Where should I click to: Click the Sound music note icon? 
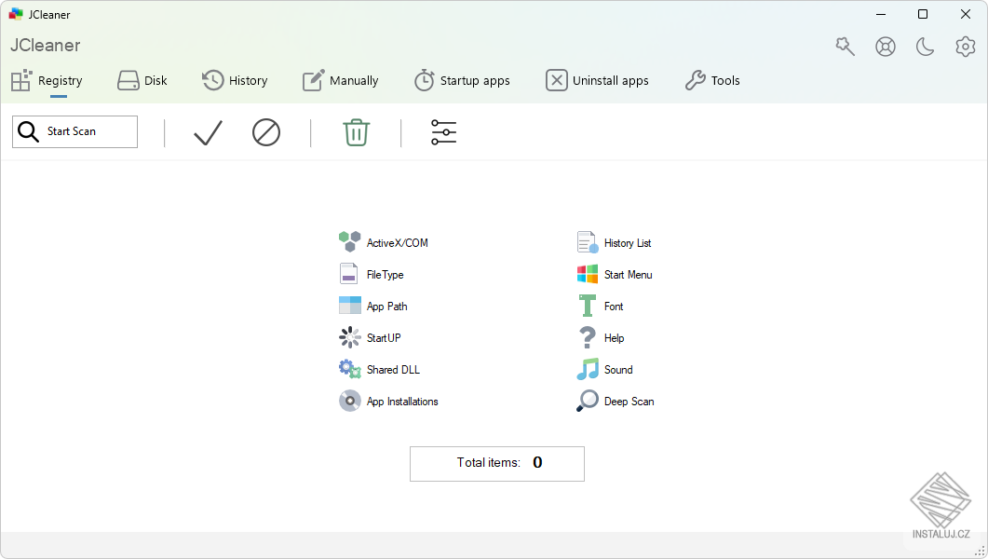[x=588, y=369]
